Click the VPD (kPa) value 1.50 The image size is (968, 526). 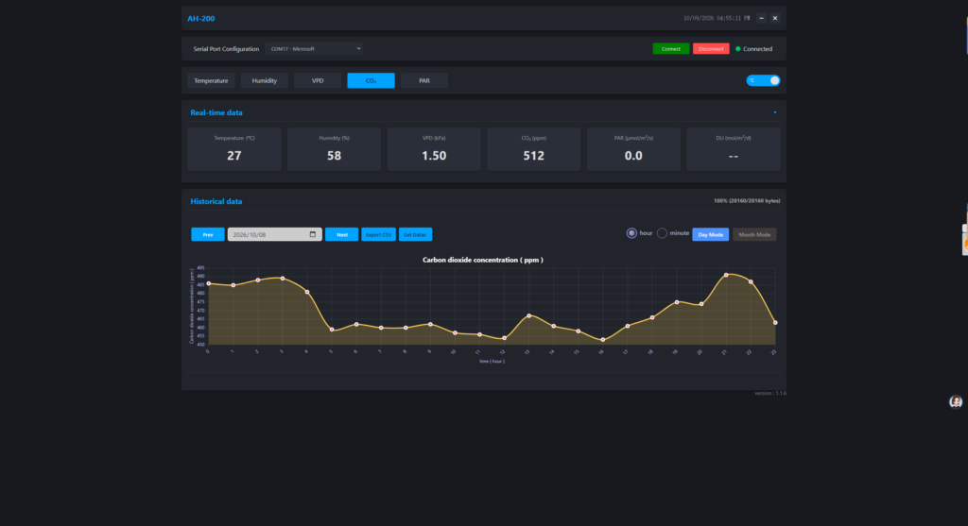coord(434,156)
